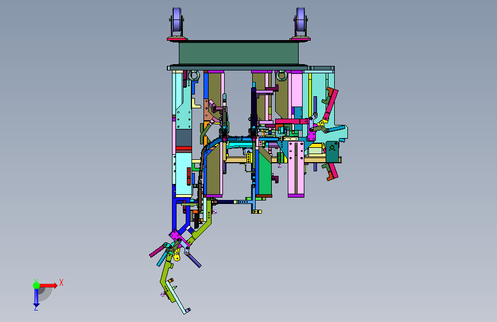Select the left lifting eye bolt ring

point(194,76)
